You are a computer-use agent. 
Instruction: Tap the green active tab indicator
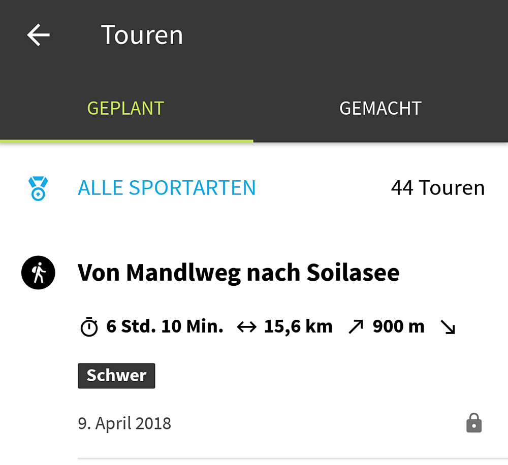[126, 141]
